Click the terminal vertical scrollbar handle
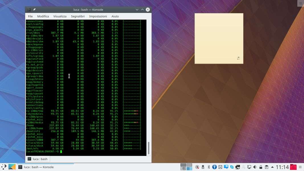This screenshot has height=171, width=304. point(148,148)
